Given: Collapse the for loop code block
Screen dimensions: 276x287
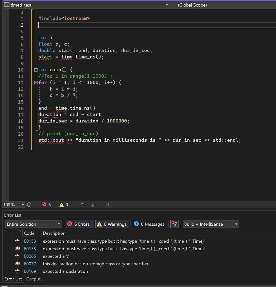Looking at the screenshot, I should point(36,83).
